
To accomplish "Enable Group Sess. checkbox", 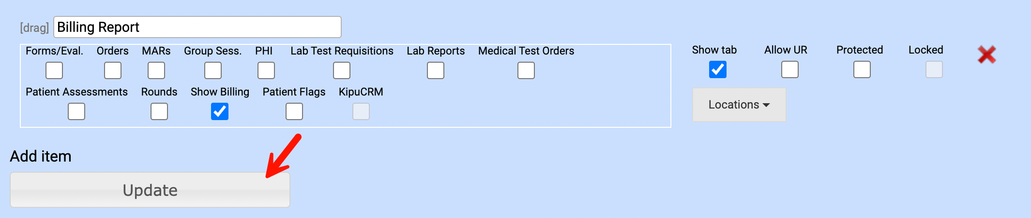I will [x=213, y=70].
